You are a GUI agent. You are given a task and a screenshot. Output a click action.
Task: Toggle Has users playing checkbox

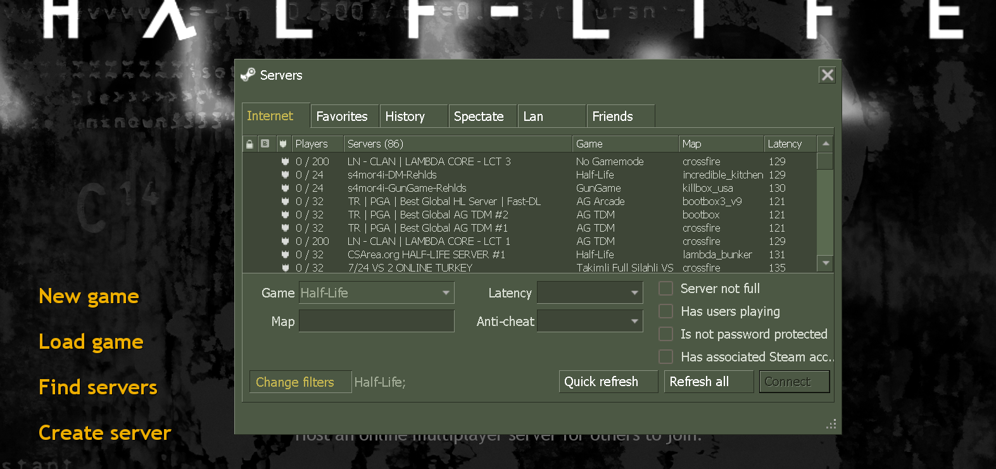point(665,311)
